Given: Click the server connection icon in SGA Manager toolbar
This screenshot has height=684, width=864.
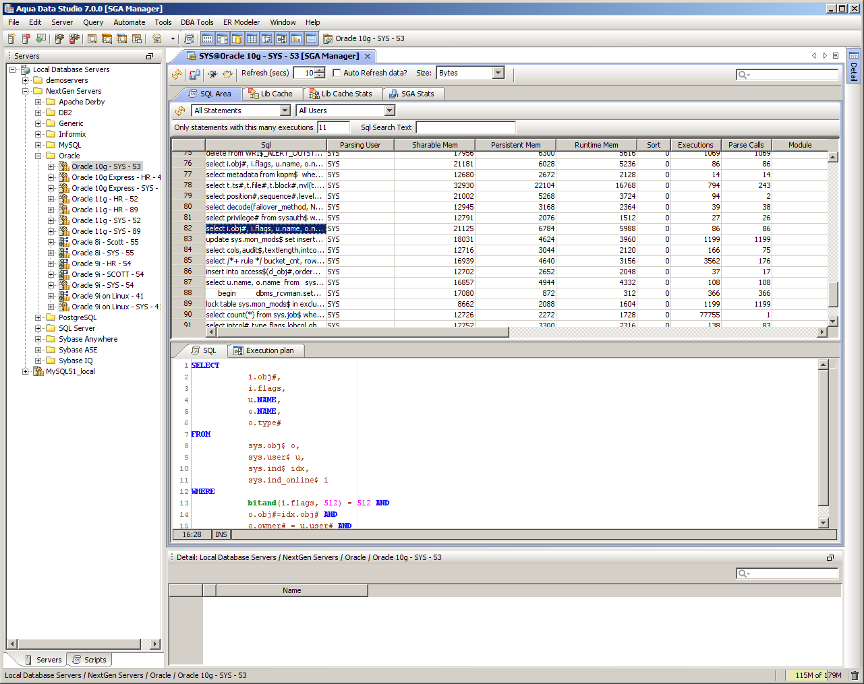Looking at the screenshot, I should click(x=194, y=73).
